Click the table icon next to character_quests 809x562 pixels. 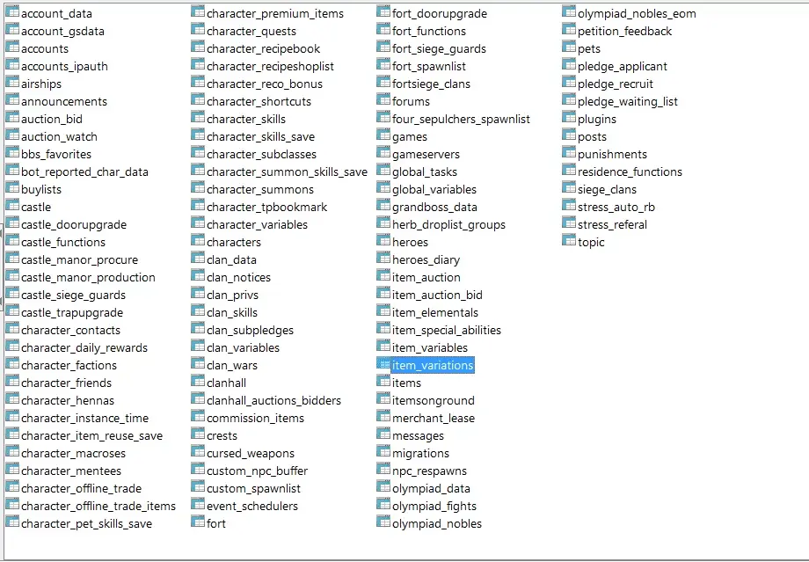(198, 29)
